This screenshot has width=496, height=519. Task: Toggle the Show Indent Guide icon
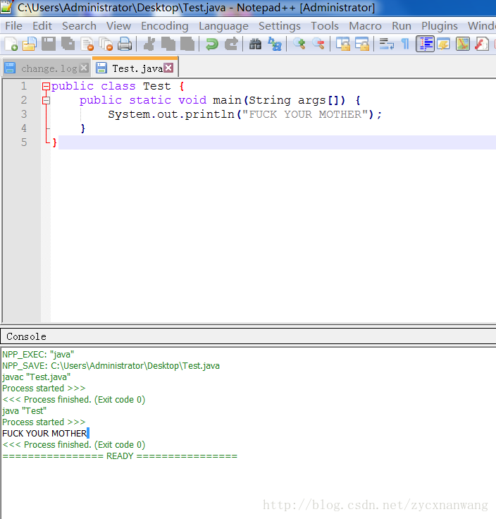(x=425, y=44)
